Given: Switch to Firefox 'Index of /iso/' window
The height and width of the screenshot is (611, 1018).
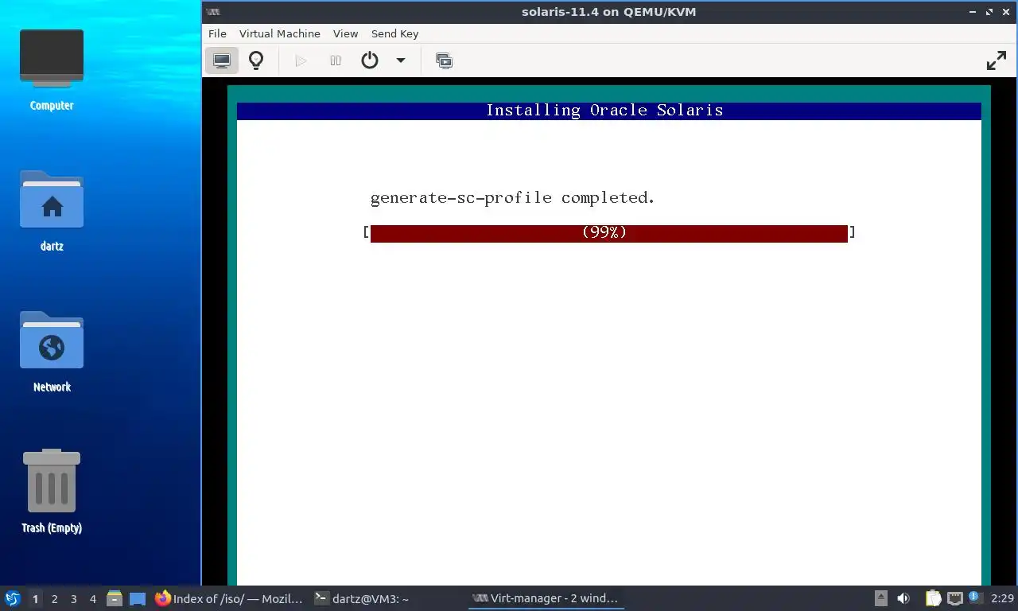Looking at the screenshot, I should (229, 598).
